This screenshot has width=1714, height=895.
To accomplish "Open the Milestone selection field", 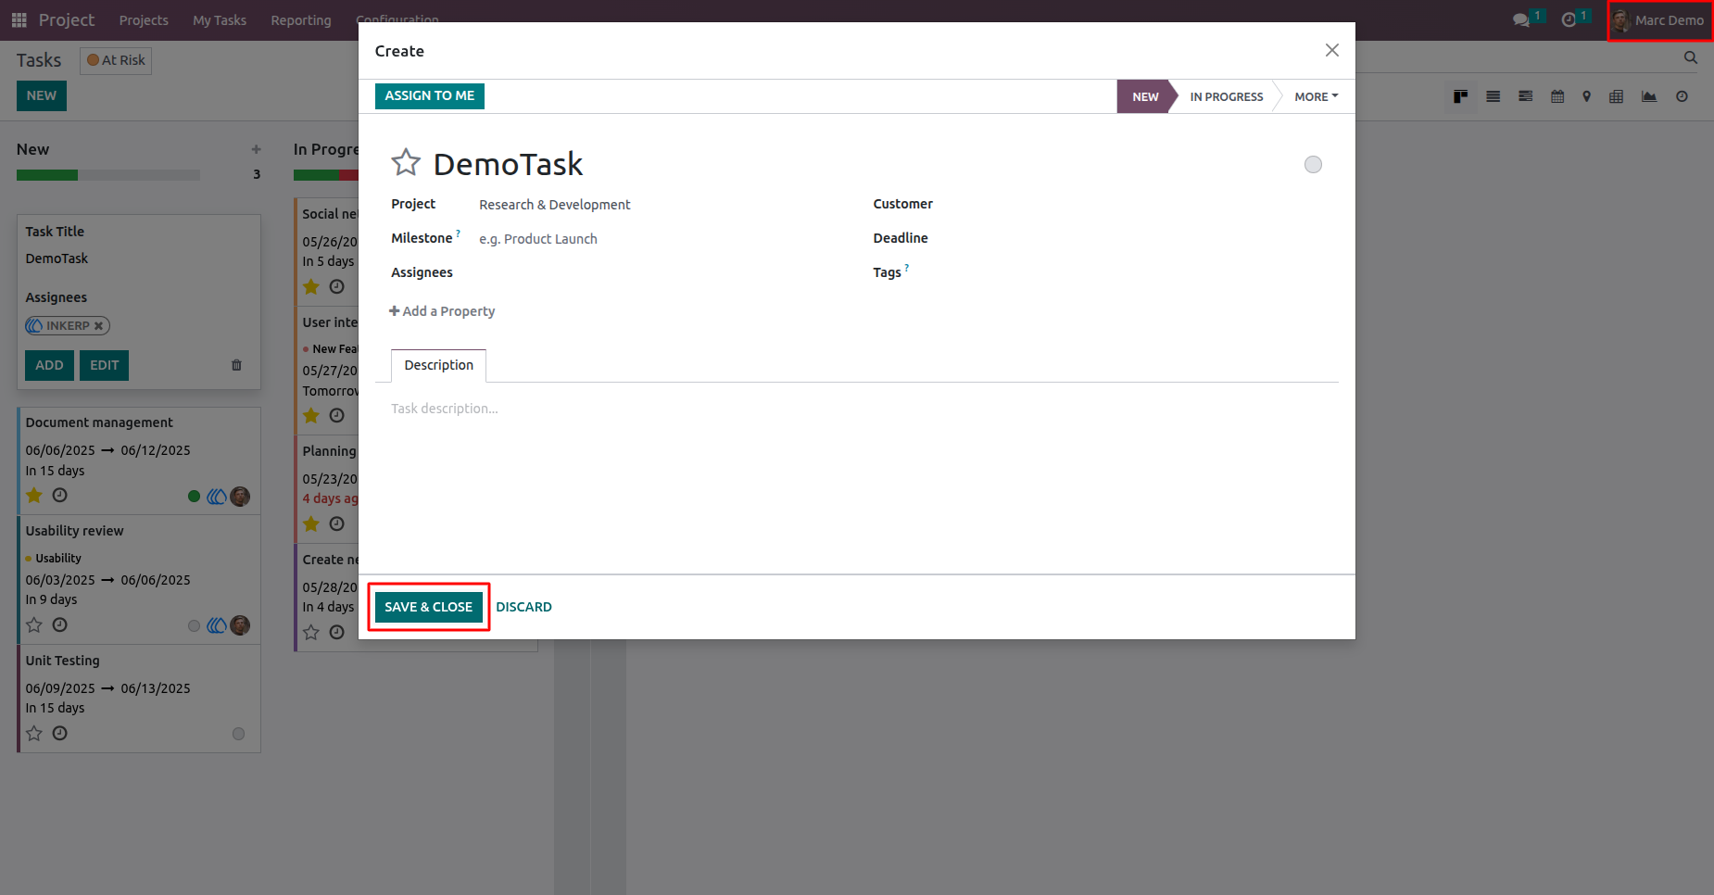I will (660, 239).
